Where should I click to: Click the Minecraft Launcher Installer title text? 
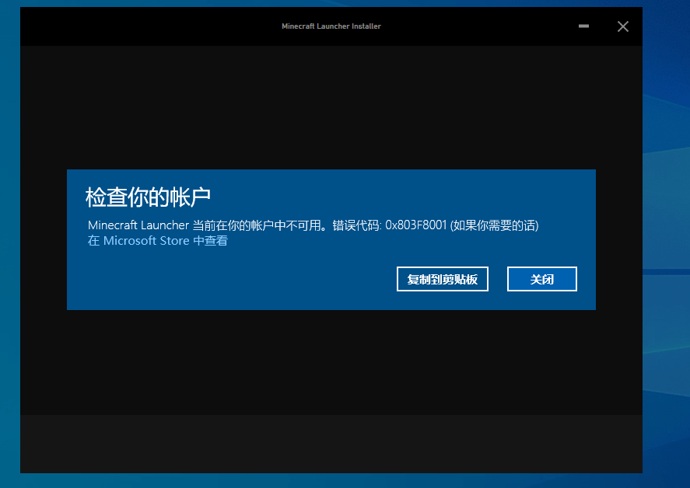331,26
